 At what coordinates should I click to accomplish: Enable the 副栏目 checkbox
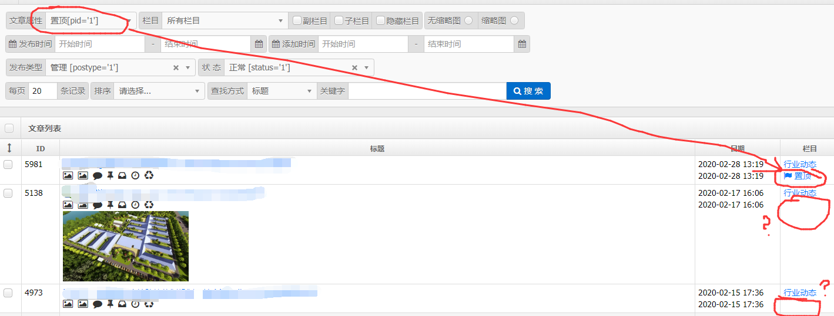(297, 21)
